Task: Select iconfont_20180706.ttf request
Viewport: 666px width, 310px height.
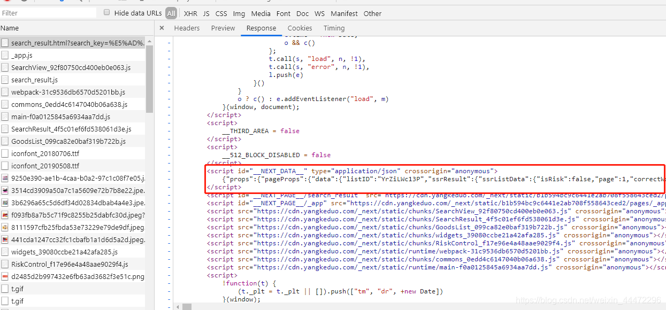Action: pos(73,153)
